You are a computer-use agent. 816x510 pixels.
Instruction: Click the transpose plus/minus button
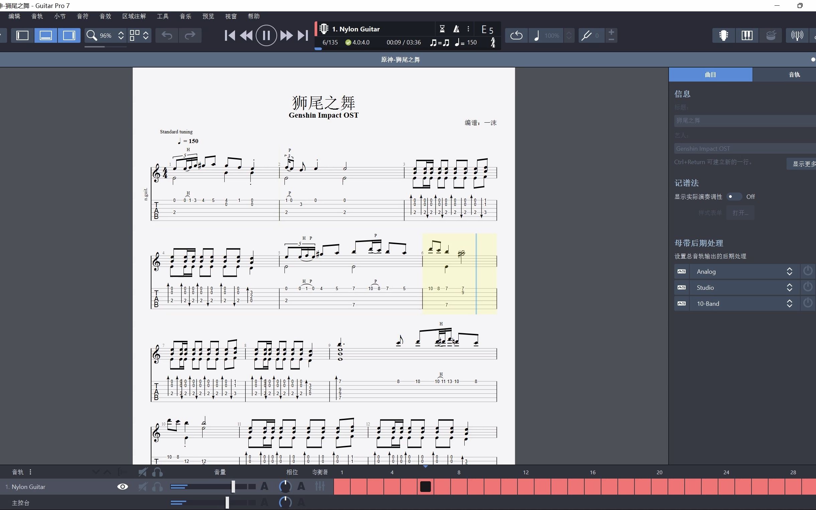click(611, 35)
